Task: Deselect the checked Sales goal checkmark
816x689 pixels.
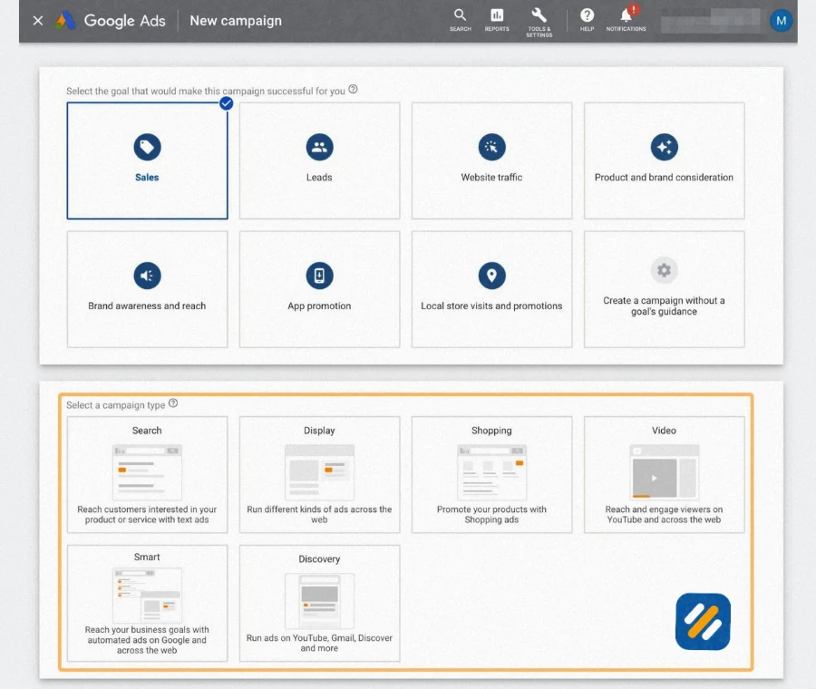Action: click(226, 103)
